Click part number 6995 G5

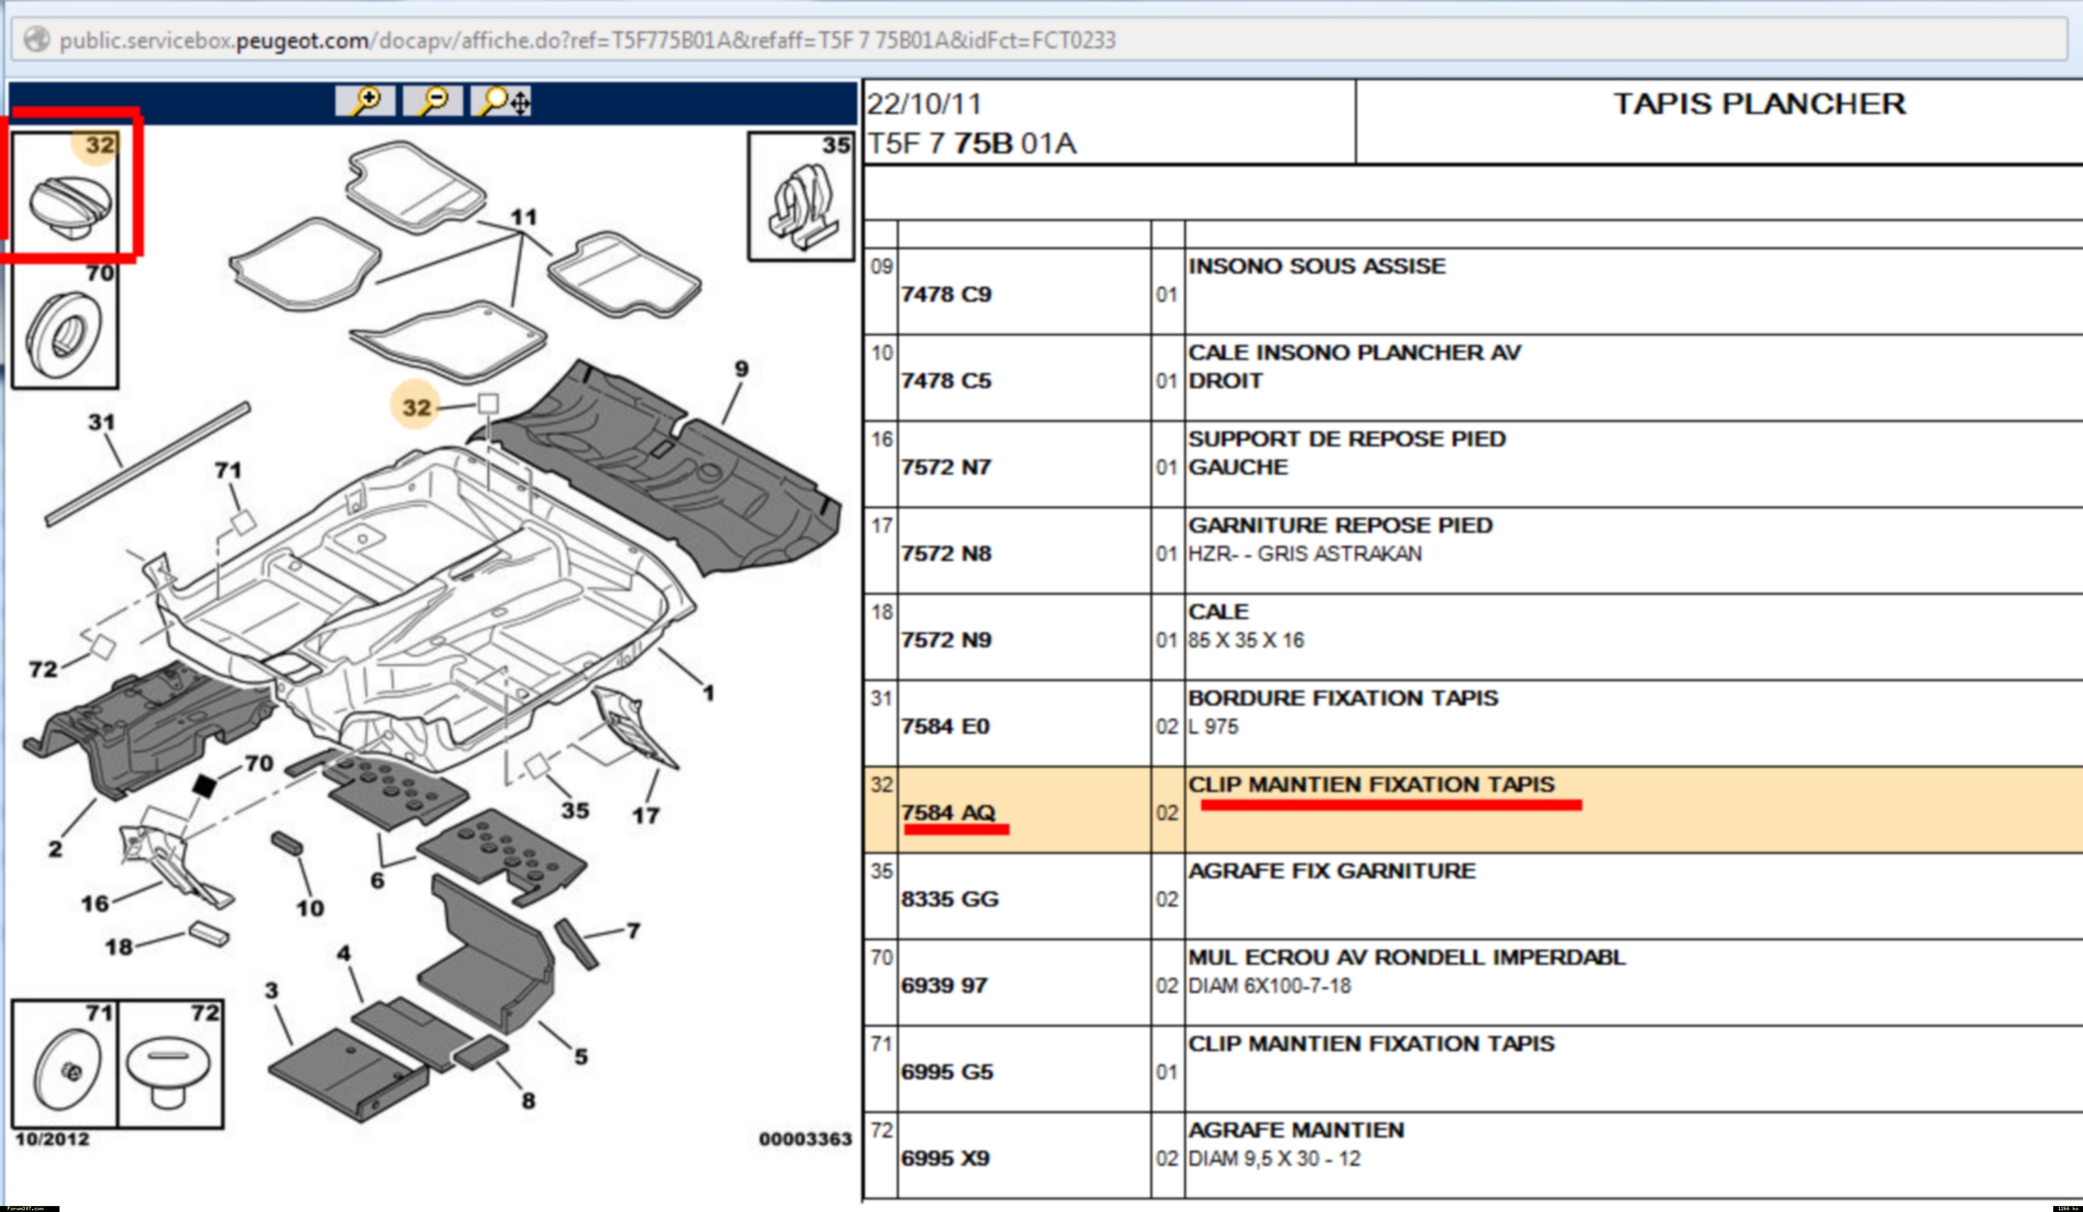click(946, 1072)
